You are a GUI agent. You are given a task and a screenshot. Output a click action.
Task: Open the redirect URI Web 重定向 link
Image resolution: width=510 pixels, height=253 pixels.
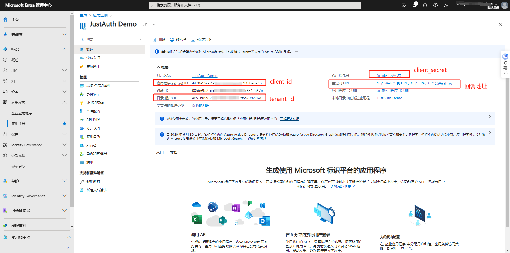click(x=414, y=83)
